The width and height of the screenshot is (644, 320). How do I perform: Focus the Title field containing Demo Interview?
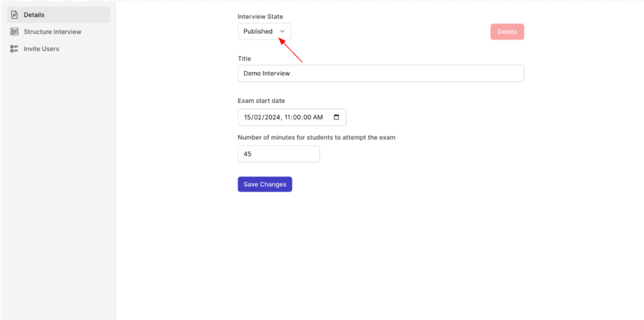(x=380, y=74)
